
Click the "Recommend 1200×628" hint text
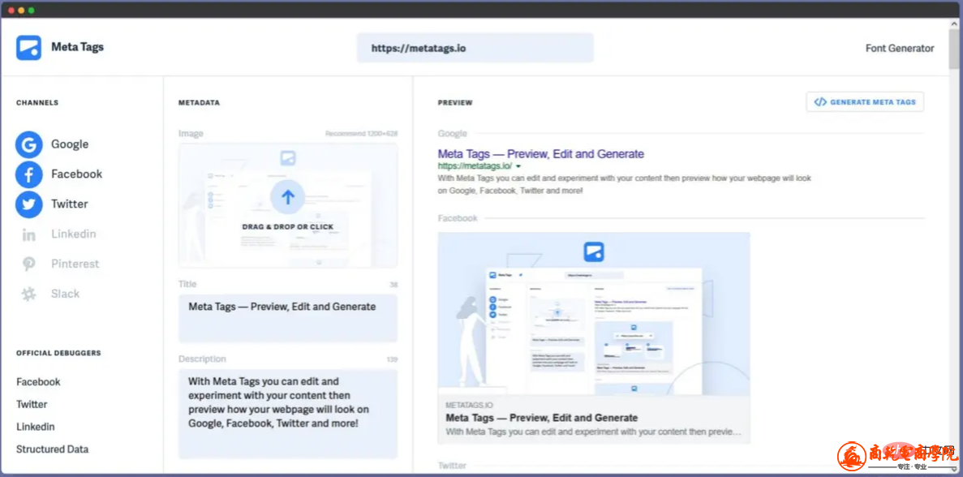point(361,134)
